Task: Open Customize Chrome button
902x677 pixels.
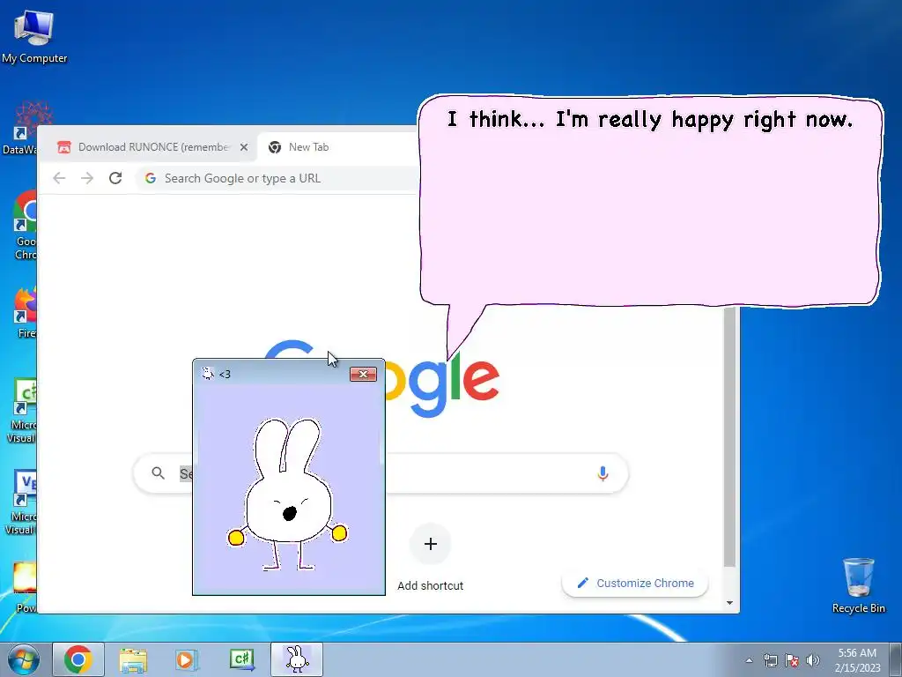Action: point(635,583)
